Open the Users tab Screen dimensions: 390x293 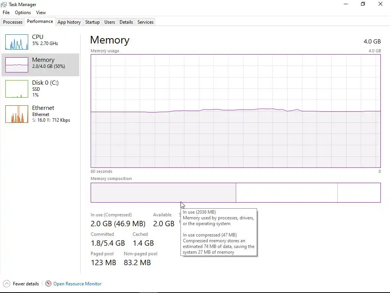coord(110,22)
